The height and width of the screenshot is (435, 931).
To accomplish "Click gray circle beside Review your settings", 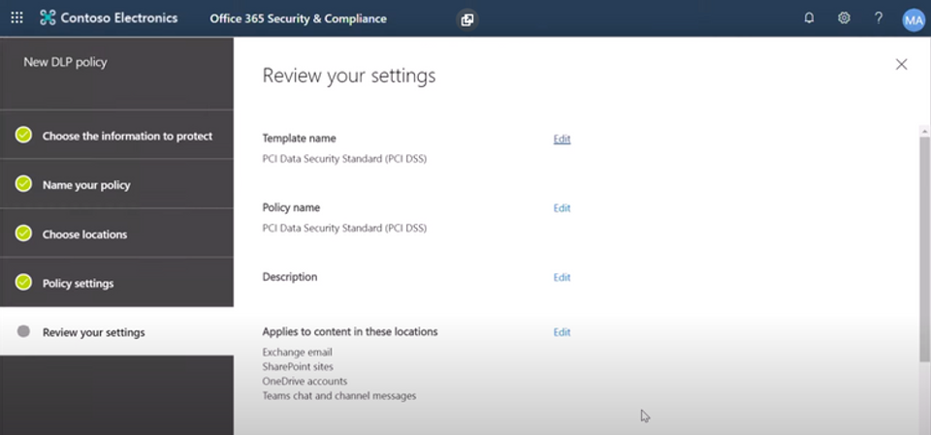I will (x=23, y=331).
